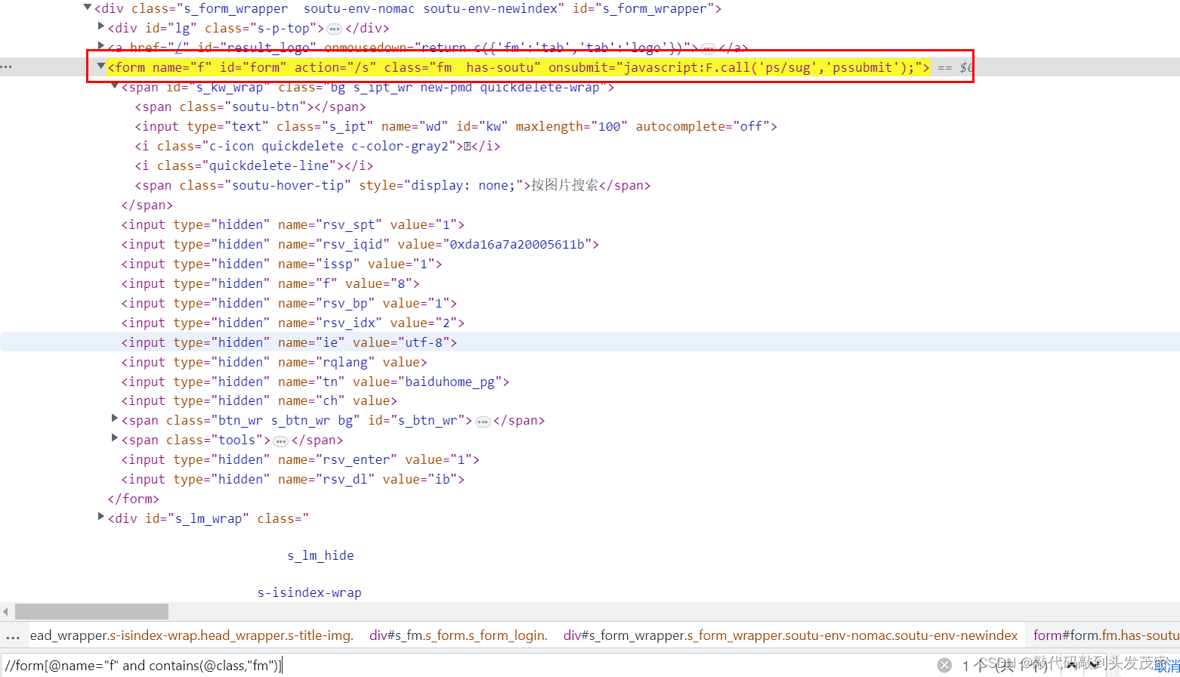Click the ellipsis badge in result_logo anchor
Viewport: 1180px width, 677px height.
[x=708, y=48]
